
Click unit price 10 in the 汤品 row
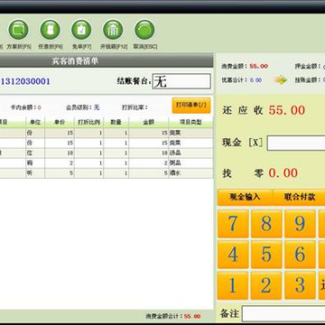(70, 153)
